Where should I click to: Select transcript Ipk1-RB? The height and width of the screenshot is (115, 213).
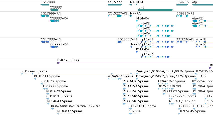[x=144, y=23]
